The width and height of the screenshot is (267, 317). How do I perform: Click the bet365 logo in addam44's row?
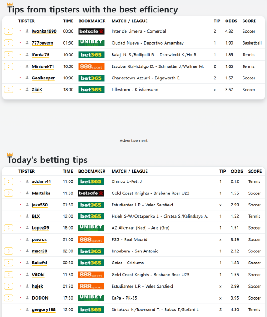click(x=91, y=181)
